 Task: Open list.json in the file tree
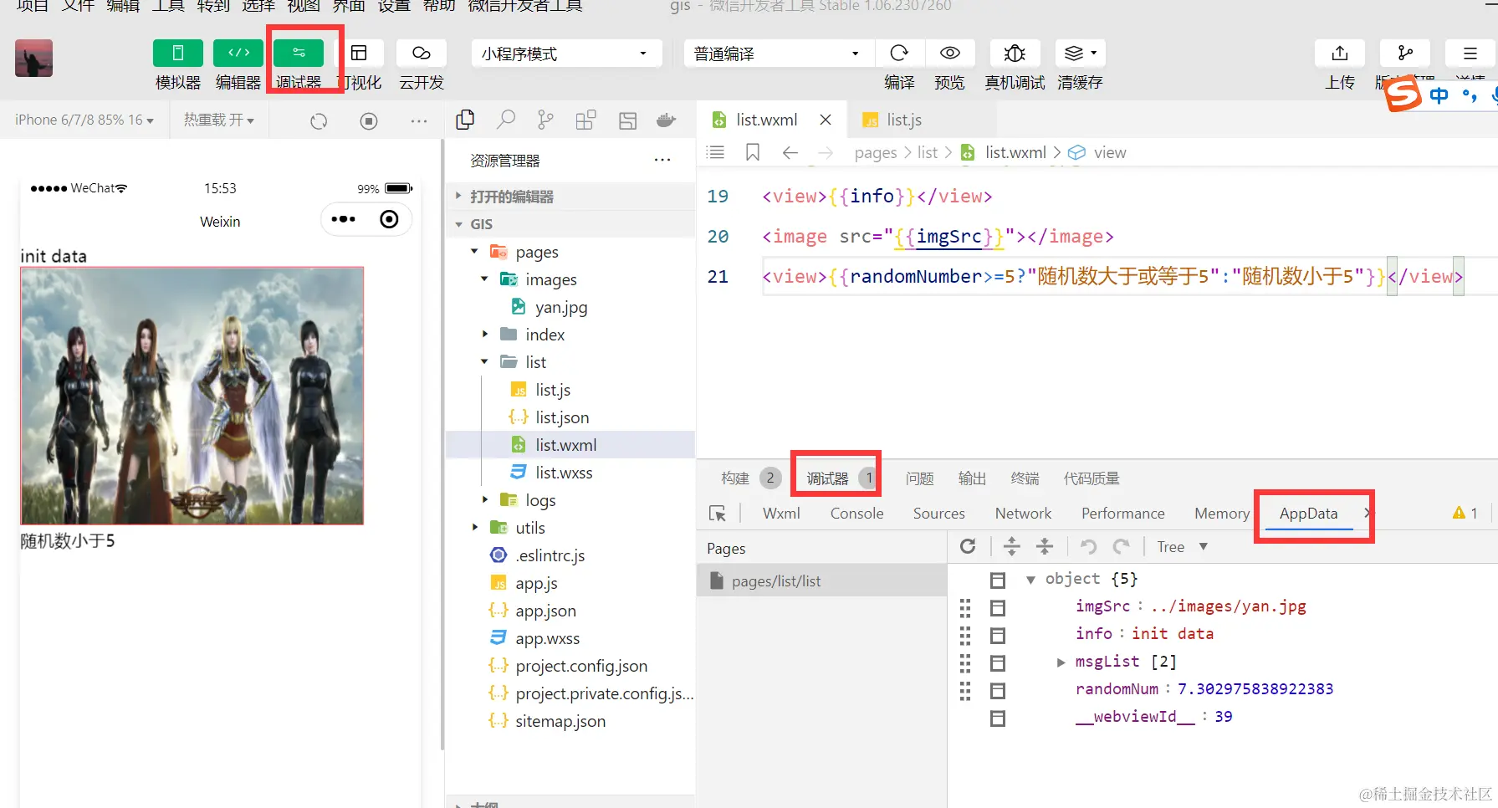click(561, 417)
